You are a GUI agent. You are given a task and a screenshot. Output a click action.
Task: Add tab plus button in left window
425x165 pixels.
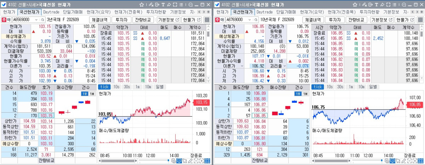208,12
